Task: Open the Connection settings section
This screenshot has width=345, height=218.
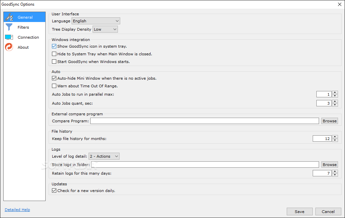Action: pyautogui.click(x=24, y=37)
